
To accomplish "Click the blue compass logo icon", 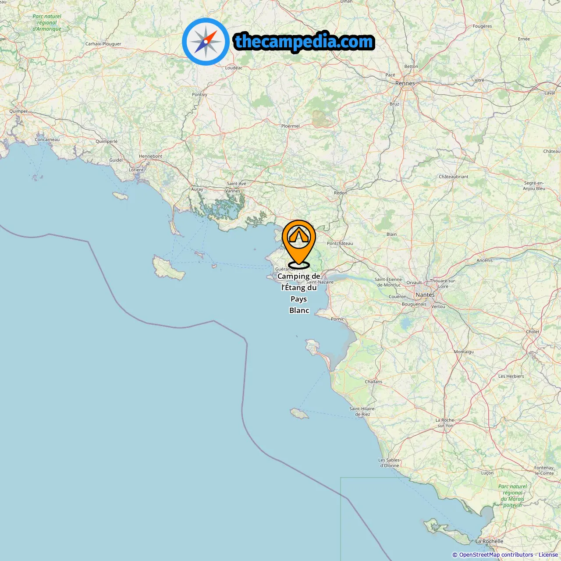I will 206,42.
